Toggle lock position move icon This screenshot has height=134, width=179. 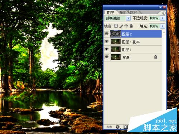(126, 26)
